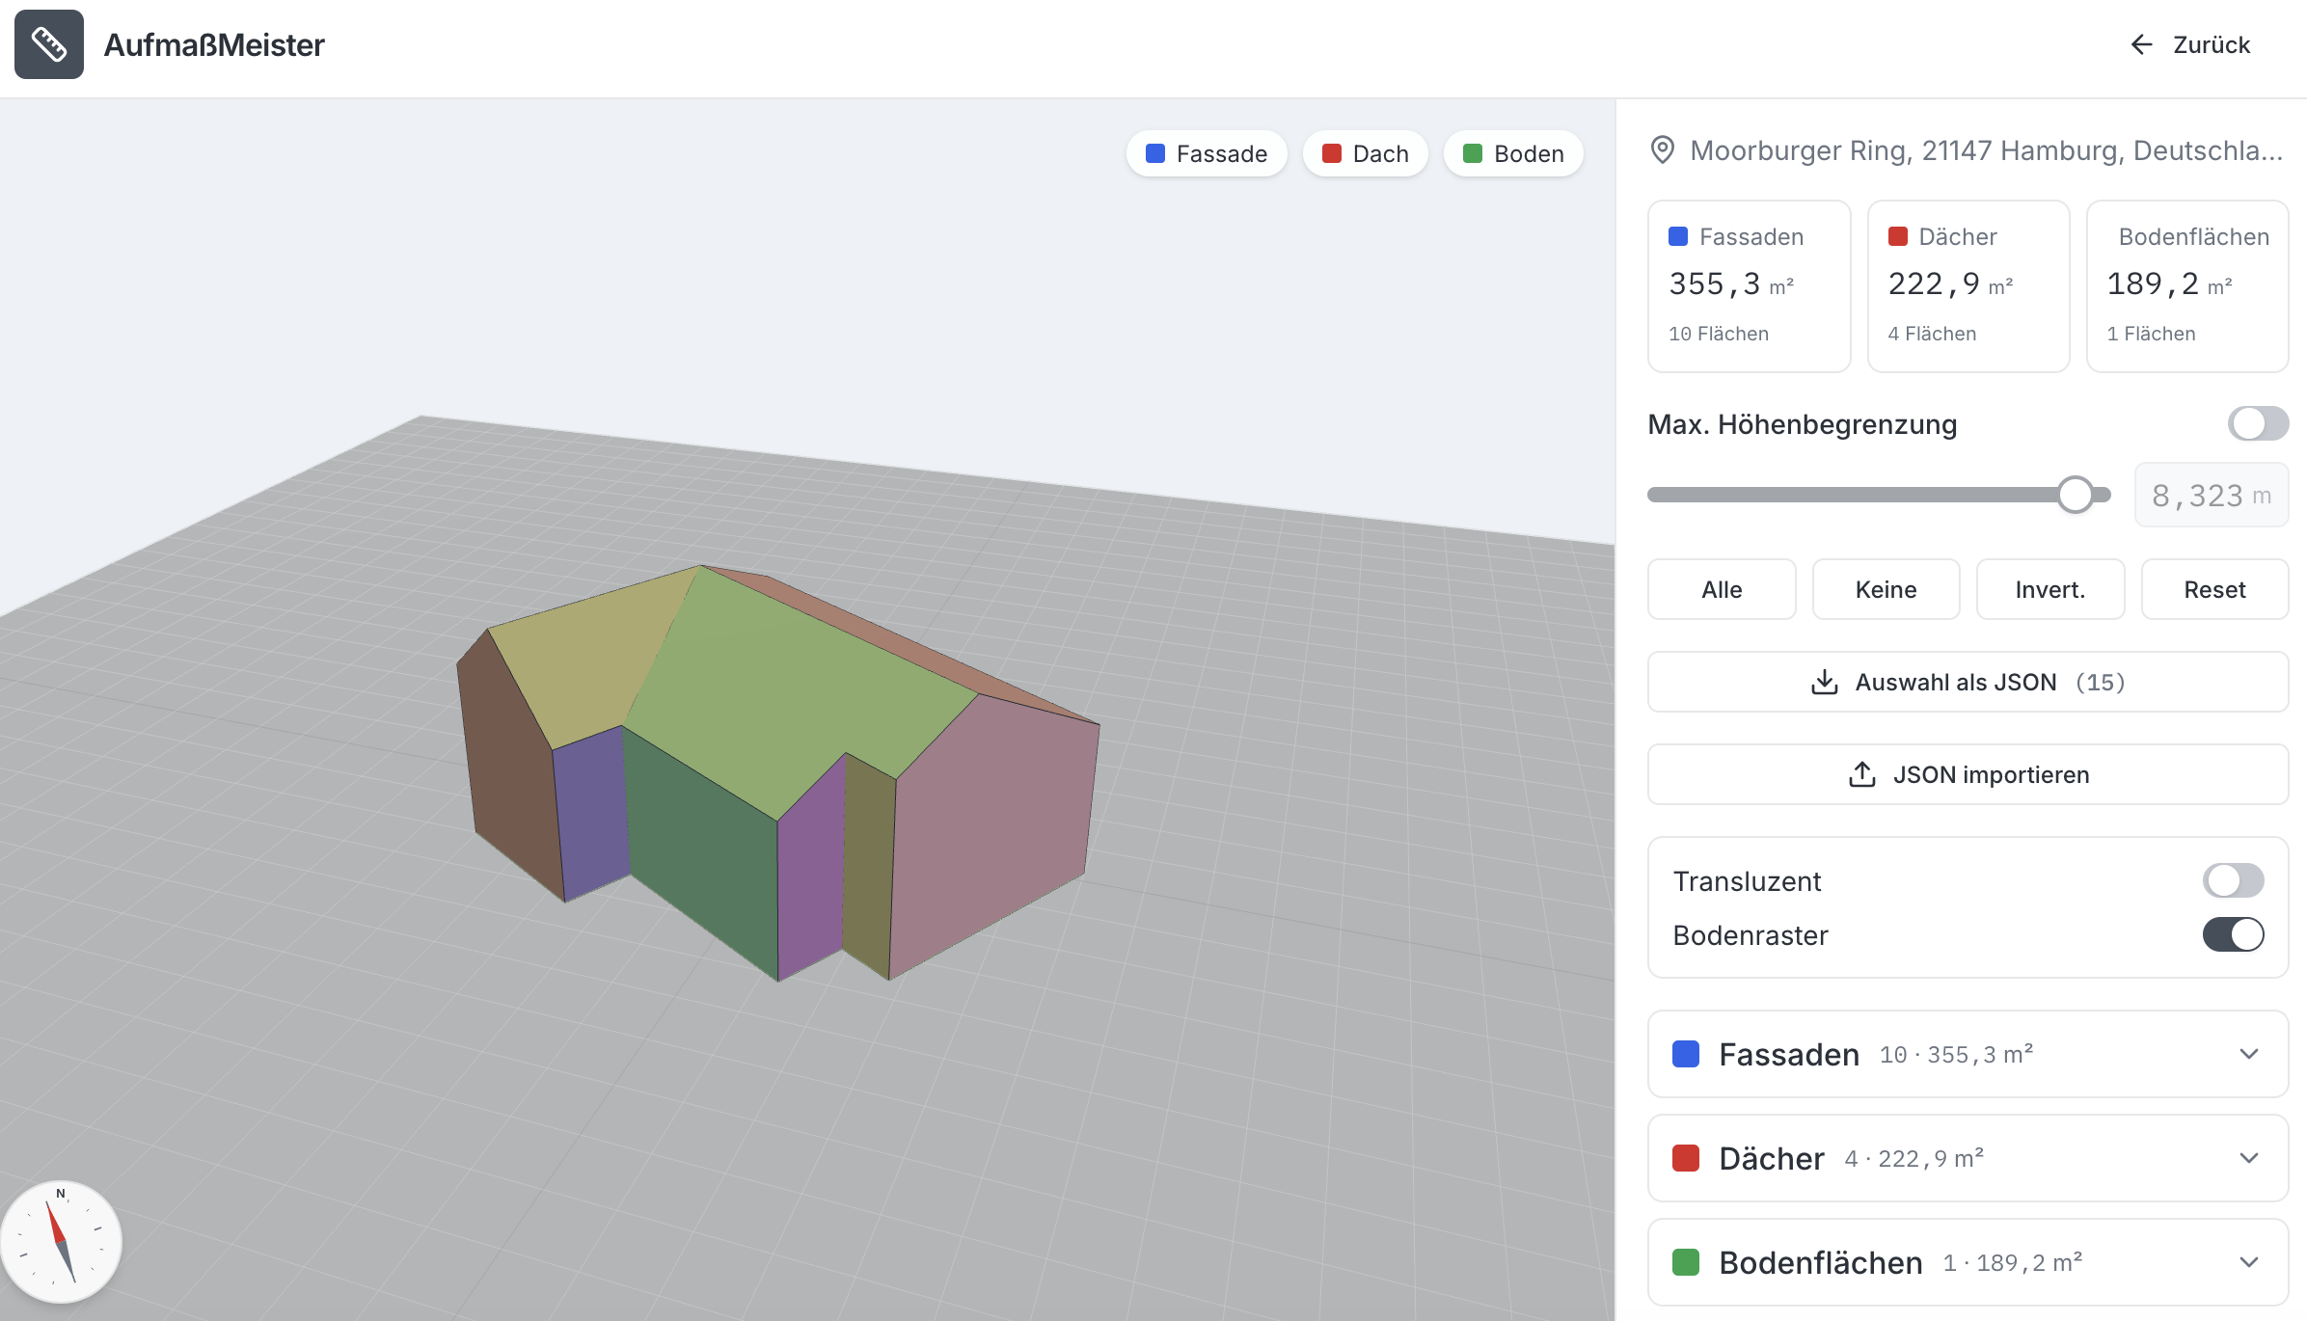The height and width of the screenshot is (1321, 2307).
Task: Click the '1 Flächen' text
Action: coord(2151,334)
